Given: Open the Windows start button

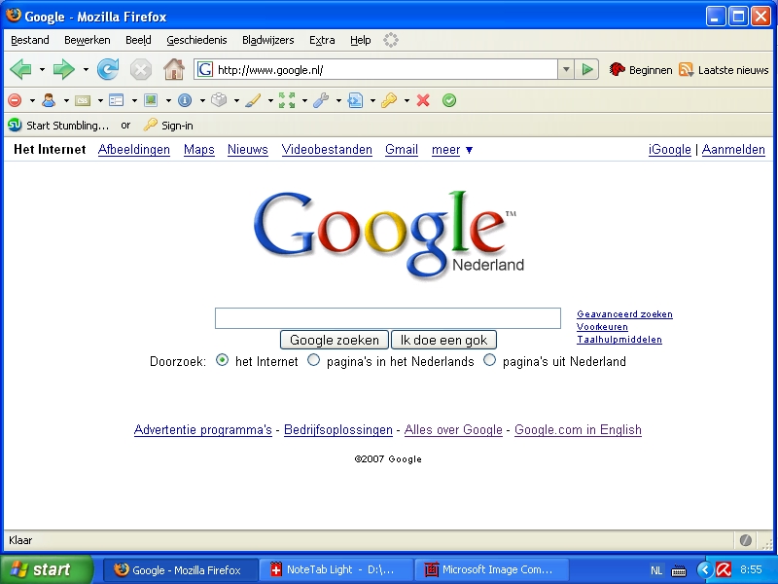Looking at the screenshot, I should tap(47, 569).
